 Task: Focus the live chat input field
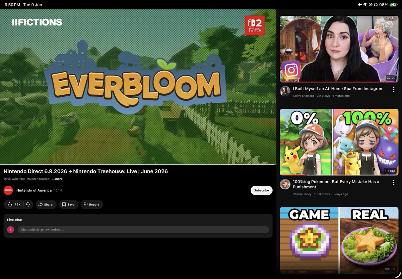click(x=143, y=229)
